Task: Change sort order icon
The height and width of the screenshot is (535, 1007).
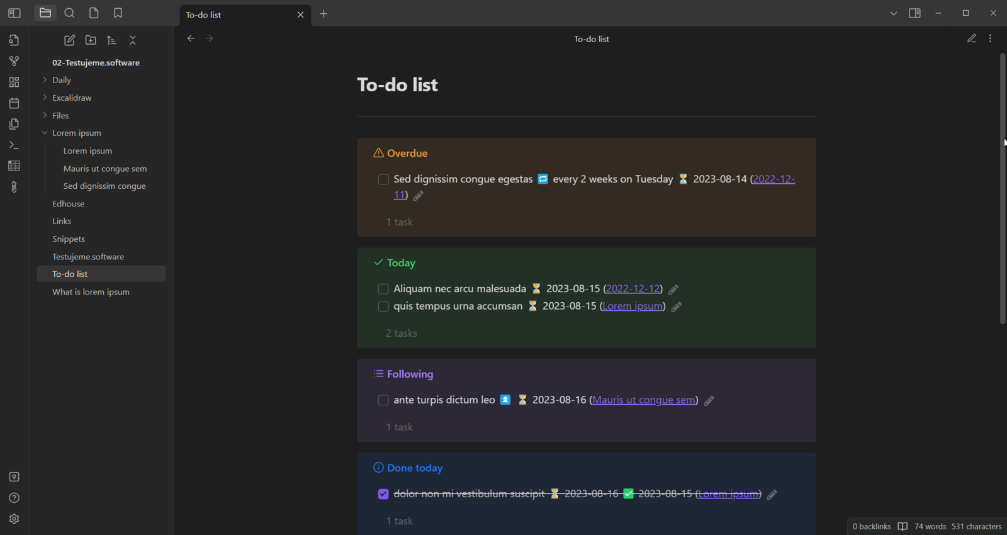Action: point(111,40)
